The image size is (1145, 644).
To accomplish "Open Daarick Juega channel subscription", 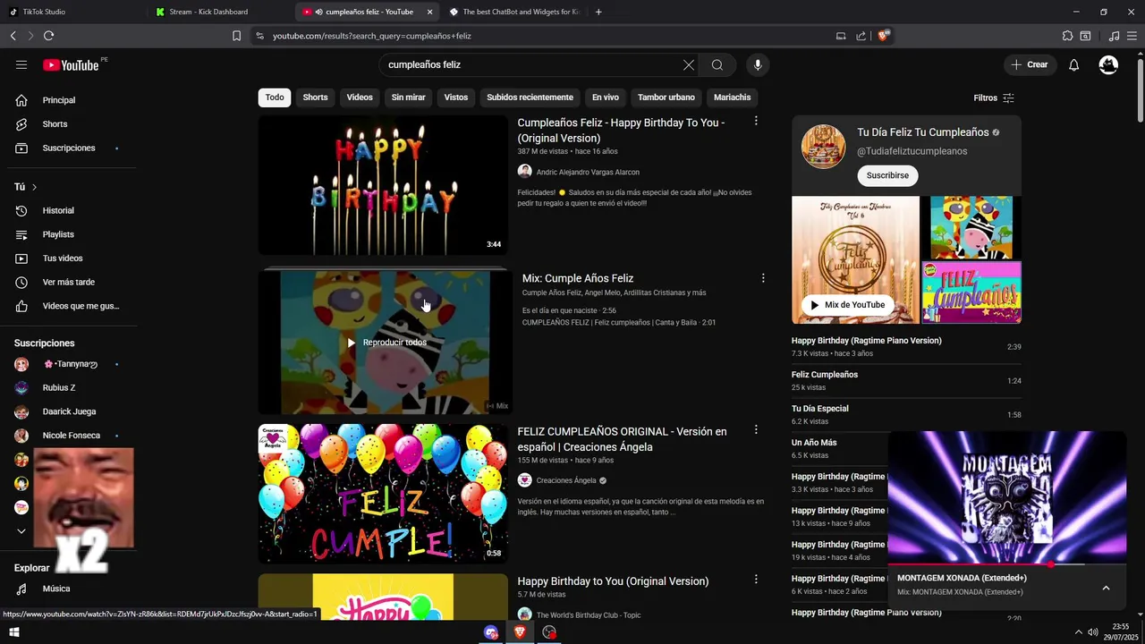I will pos(68,411).
